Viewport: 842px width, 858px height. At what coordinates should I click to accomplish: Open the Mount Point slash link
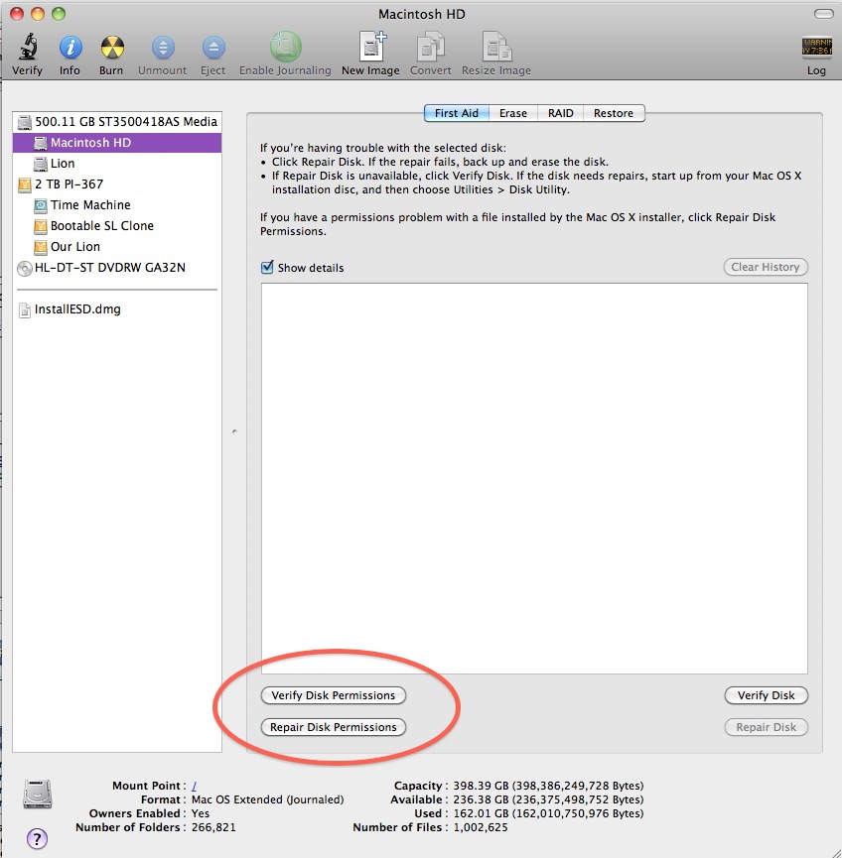[194, 786]
